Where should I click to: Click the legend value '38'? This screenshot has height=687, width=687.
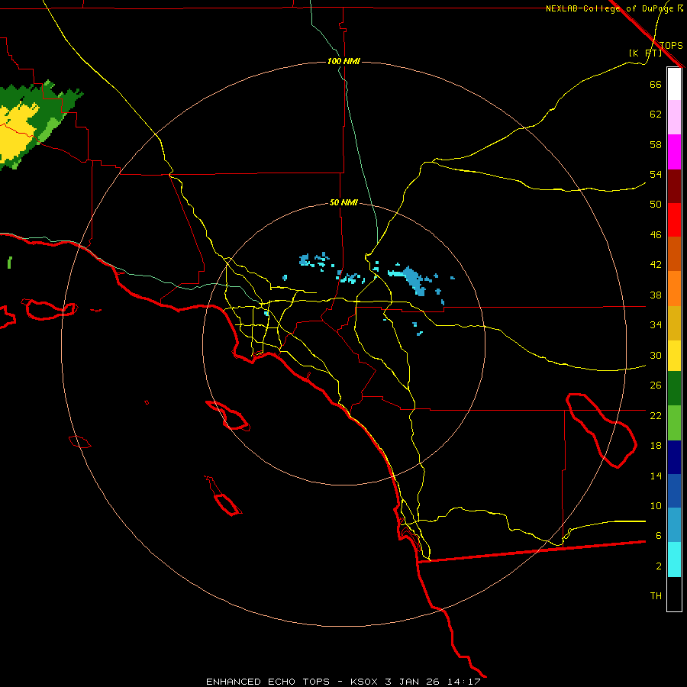pyautogui.click(x=656, y=295)
